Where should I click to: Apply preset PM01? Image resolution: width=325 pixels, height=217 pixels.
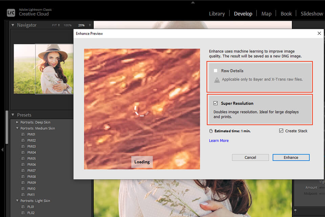[31, 134]
